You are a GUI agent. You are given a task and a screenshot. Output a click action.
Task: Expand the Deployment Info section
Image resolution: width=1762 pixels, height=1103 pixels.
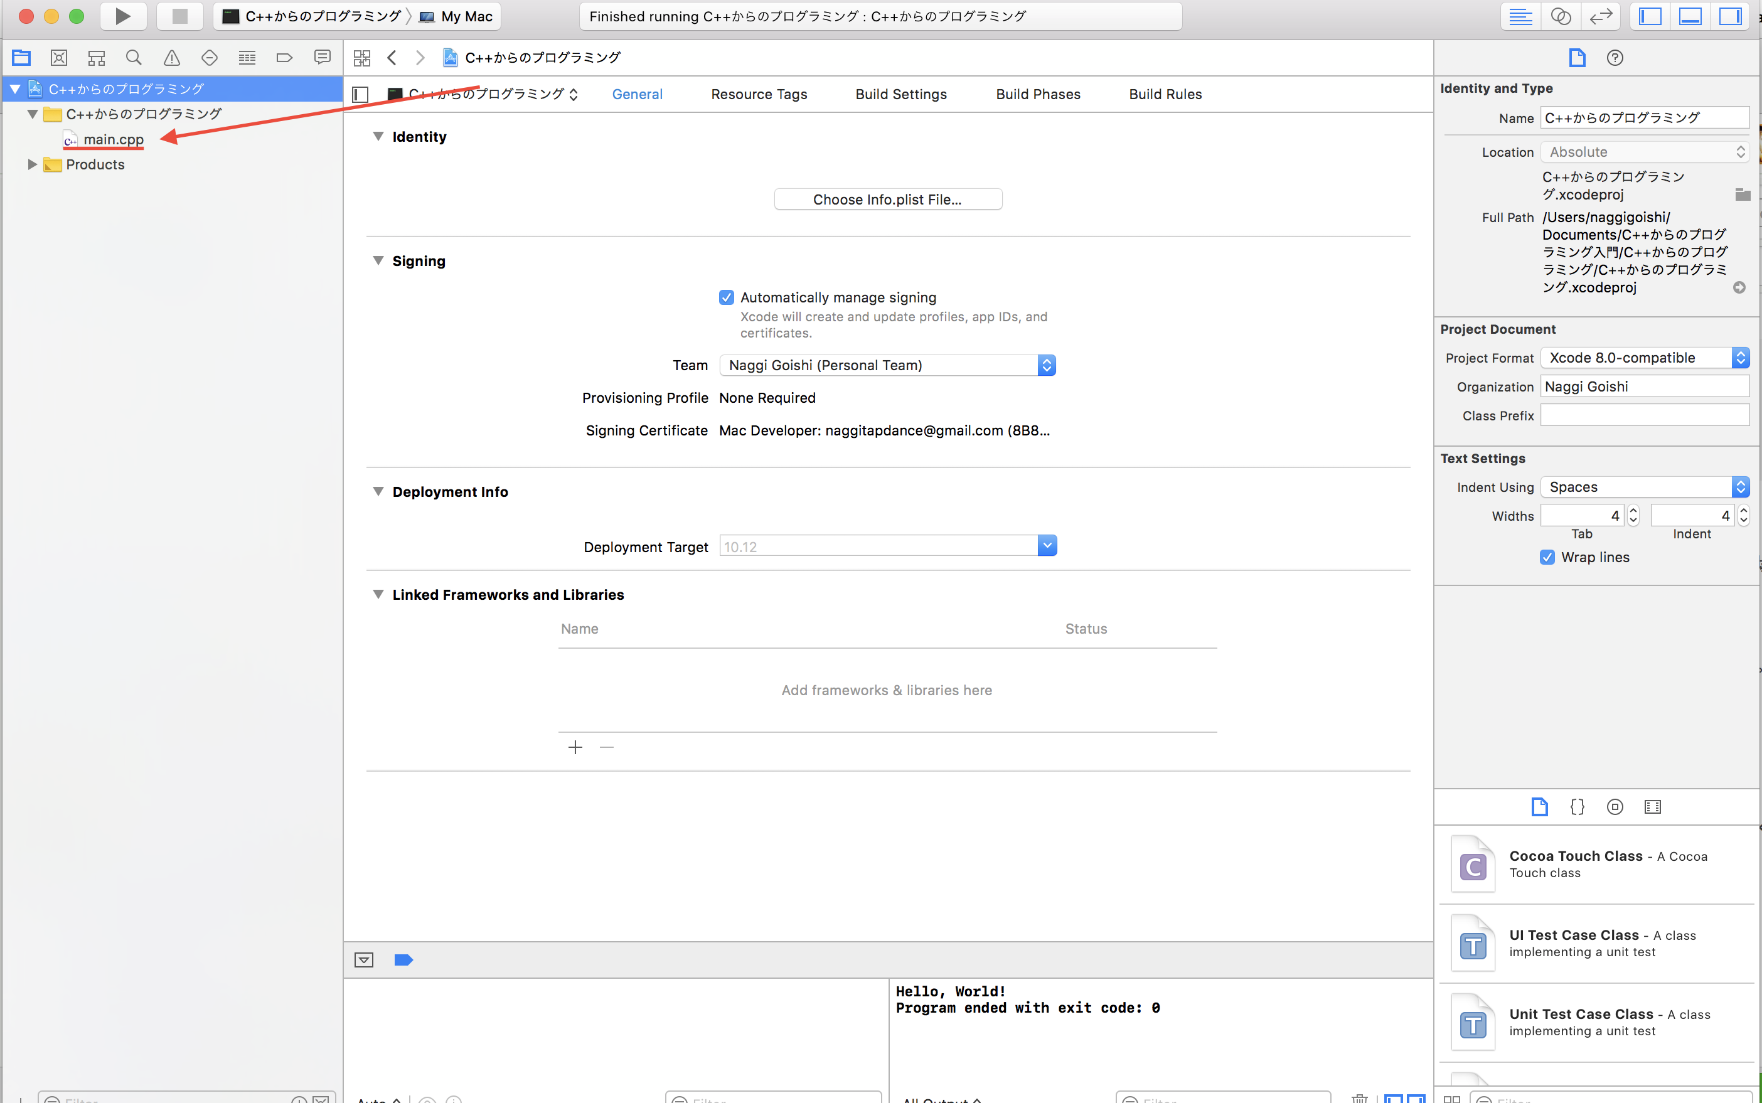coord(377,492)
